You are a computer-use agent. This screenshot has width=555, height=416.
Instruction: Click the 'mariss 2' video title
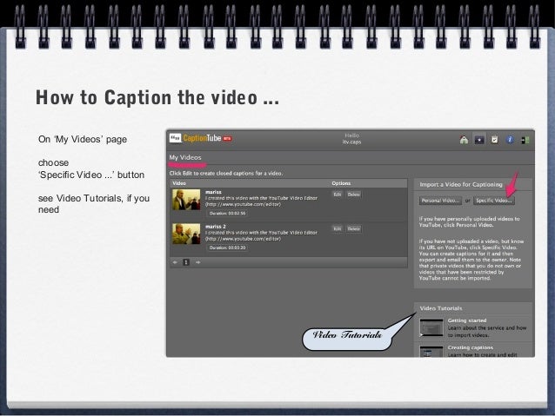point(216,226)
